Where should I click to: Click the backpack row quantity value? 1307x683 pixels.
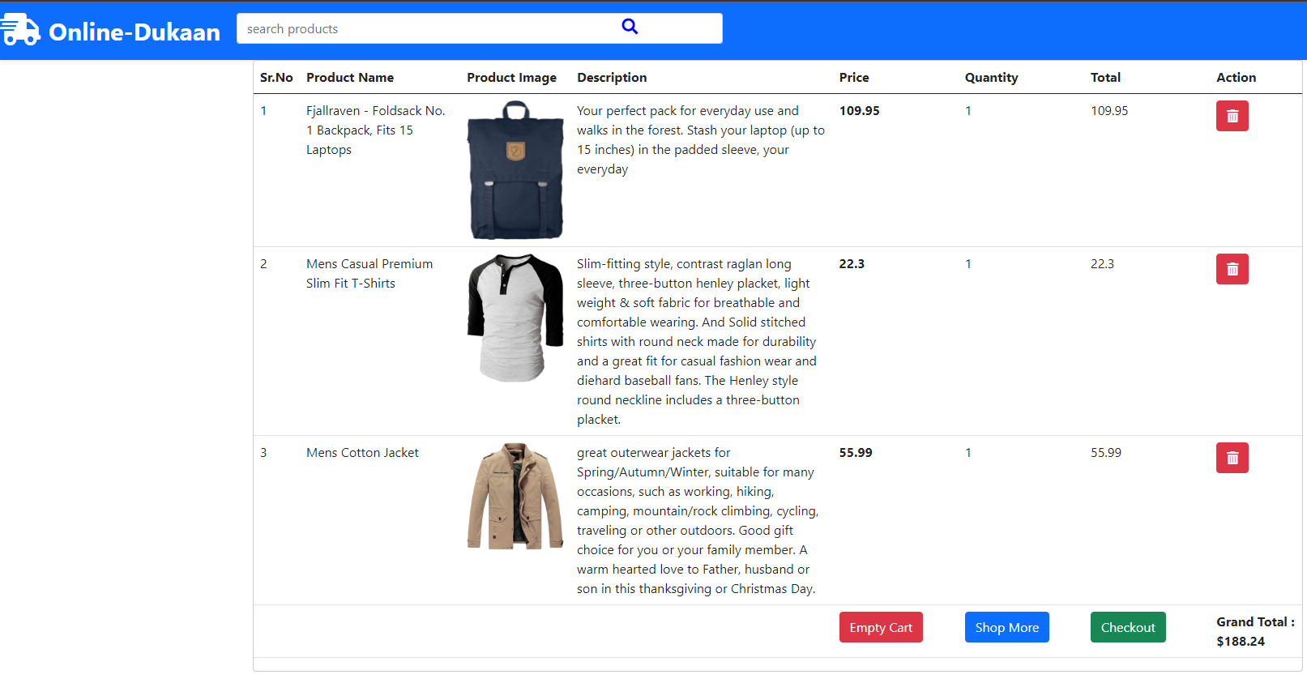[x=968, y=111]
